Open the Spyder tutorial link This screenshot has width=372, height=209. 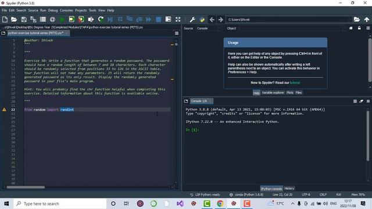tap(295, 82)
